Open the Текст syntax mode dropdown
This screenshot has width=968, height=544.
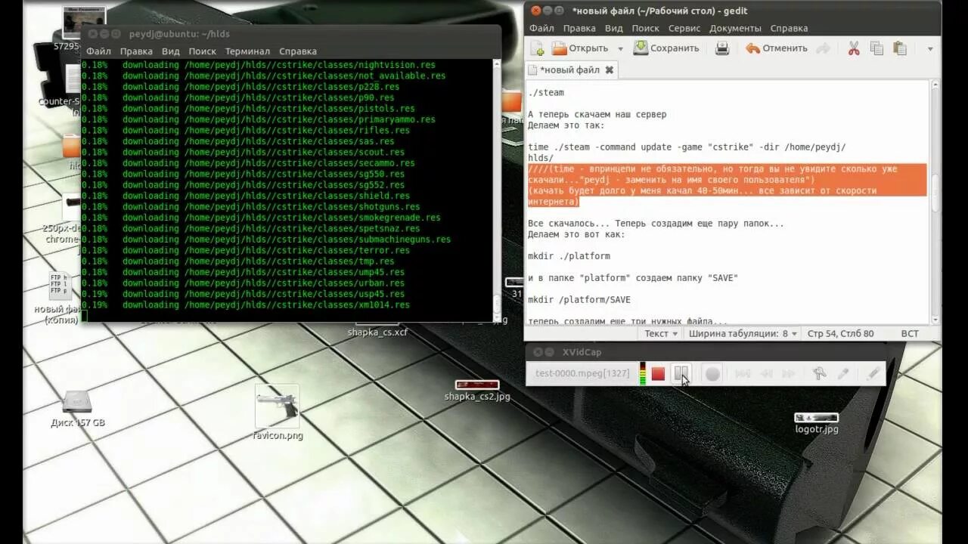point(661,333)
